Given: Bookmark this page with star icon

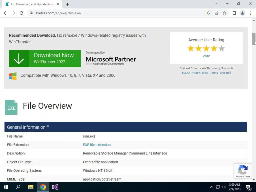Looking at the screenshot, I should pos(224,13).
